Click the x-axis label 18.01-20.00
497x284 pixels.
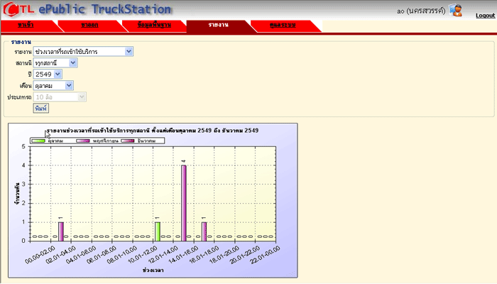point(224,255)
